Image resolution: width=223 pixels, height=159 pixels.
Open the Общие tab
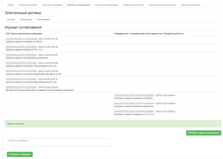(10, 5)
